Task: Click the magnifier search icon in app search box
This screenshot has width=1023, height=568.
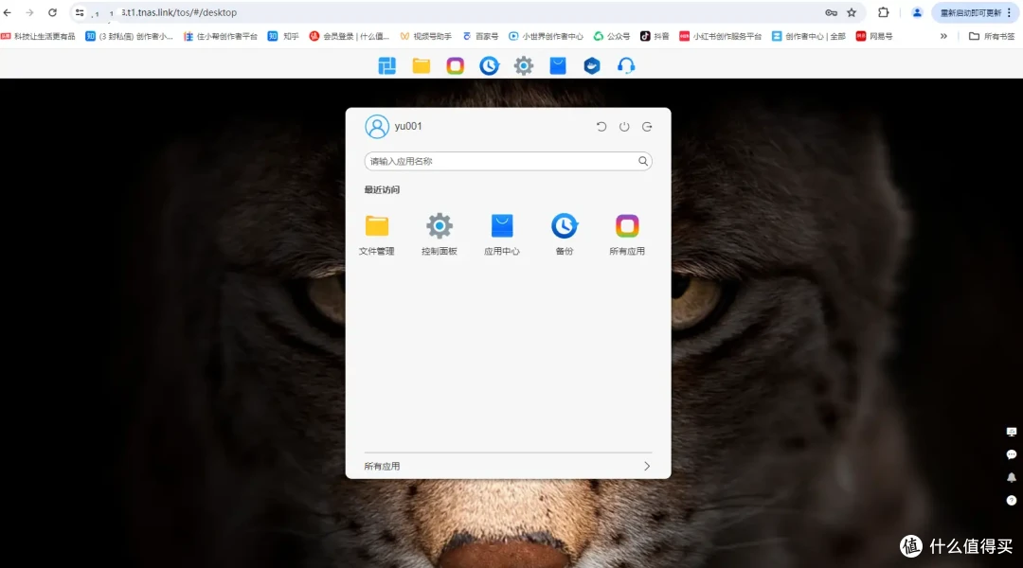Action: click(x=643, y=161)
